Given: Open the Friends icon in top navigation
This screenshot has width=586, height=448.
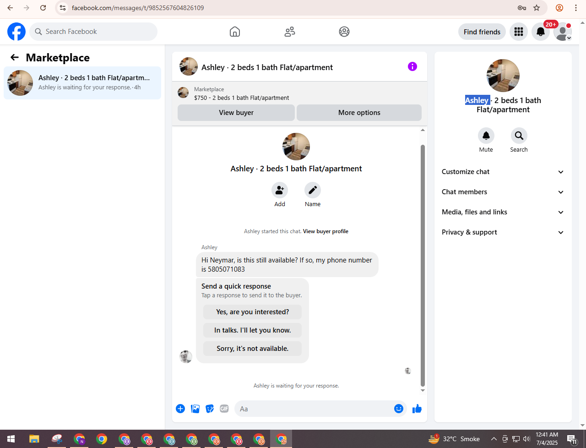Looking at the screenshot, I should (290, 32).
